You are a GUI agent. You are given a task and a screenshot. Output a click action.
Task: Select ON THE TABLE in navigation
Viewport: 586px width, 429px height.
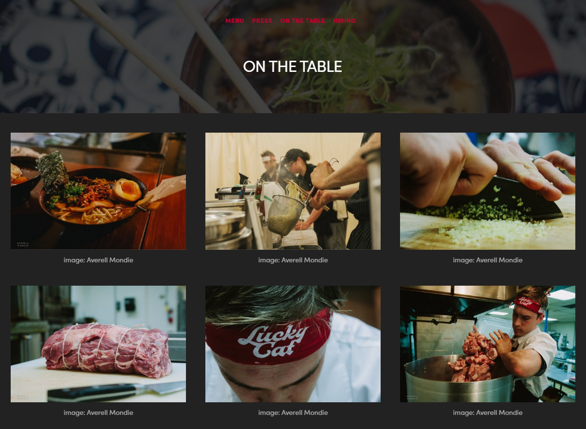point(302,21)
